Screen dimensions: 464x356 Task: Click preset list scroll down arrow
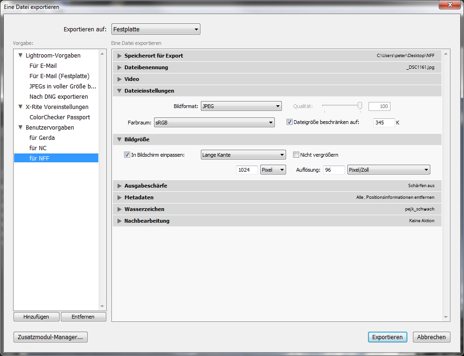click(102, 306)
